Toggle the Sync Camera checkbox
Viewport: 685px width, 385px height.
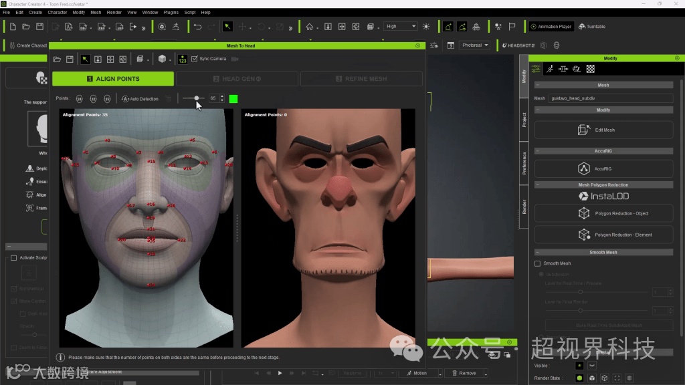coord(195,59)
